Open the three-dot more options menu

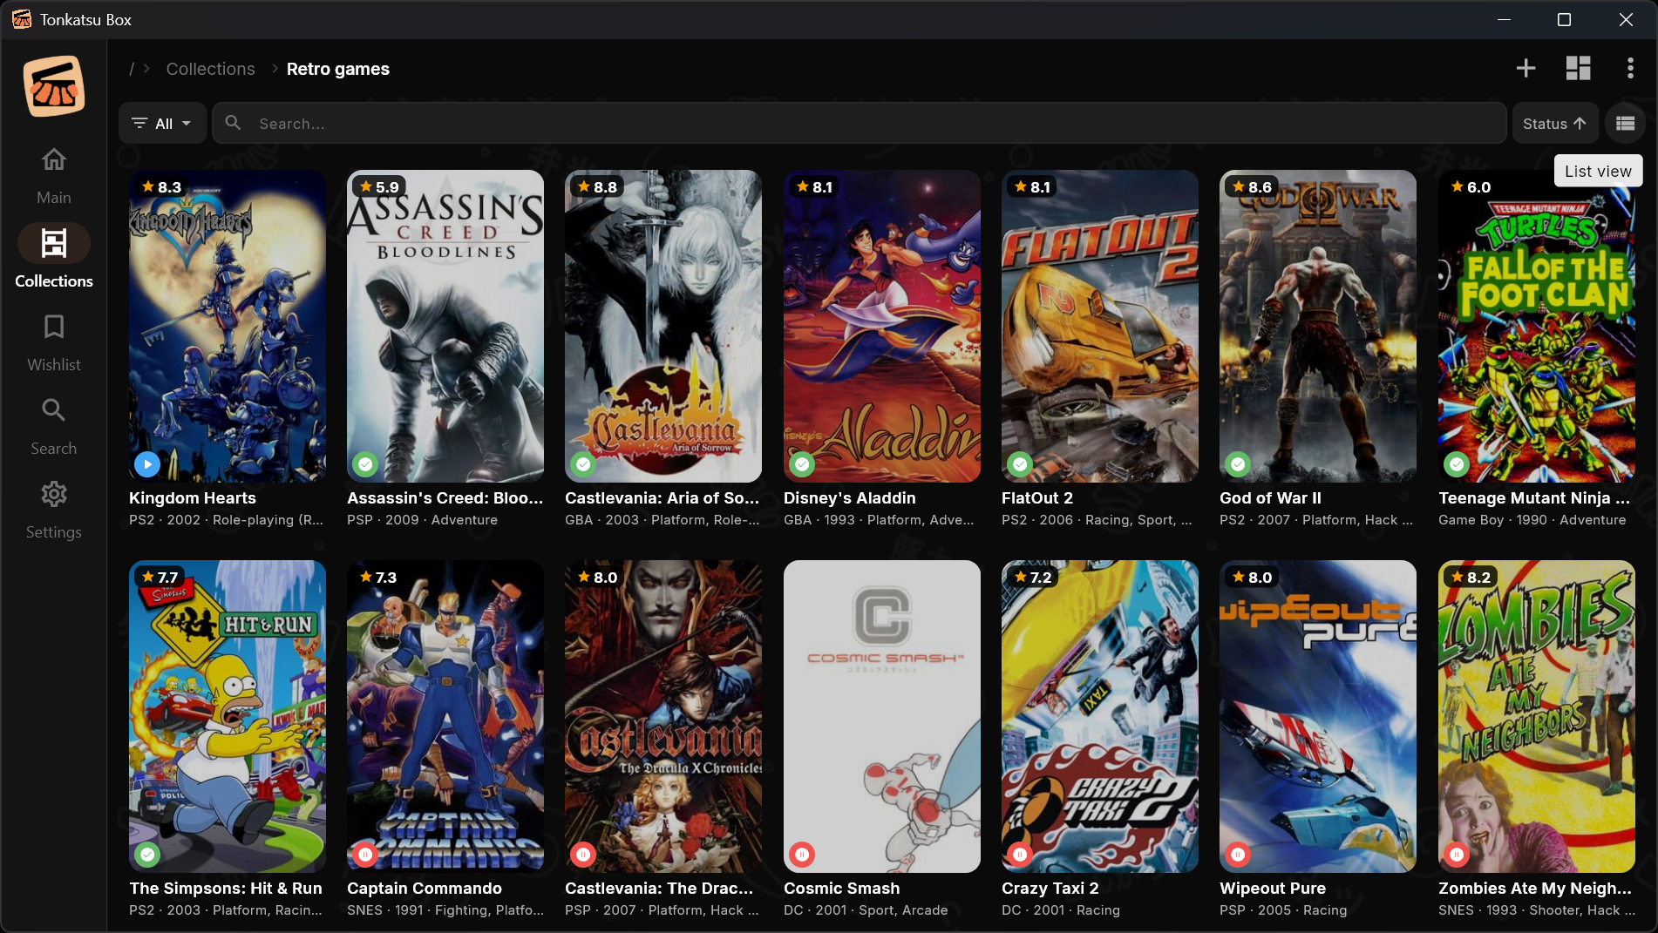click(x=1630, y=69)
